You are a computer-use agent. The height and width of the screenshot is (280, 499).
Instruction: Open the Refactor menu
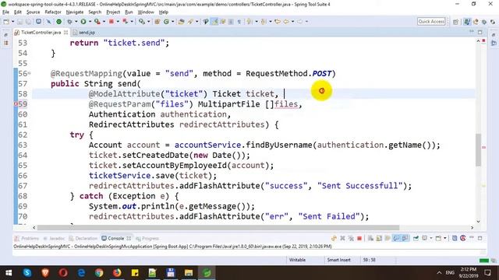(53, 12)
